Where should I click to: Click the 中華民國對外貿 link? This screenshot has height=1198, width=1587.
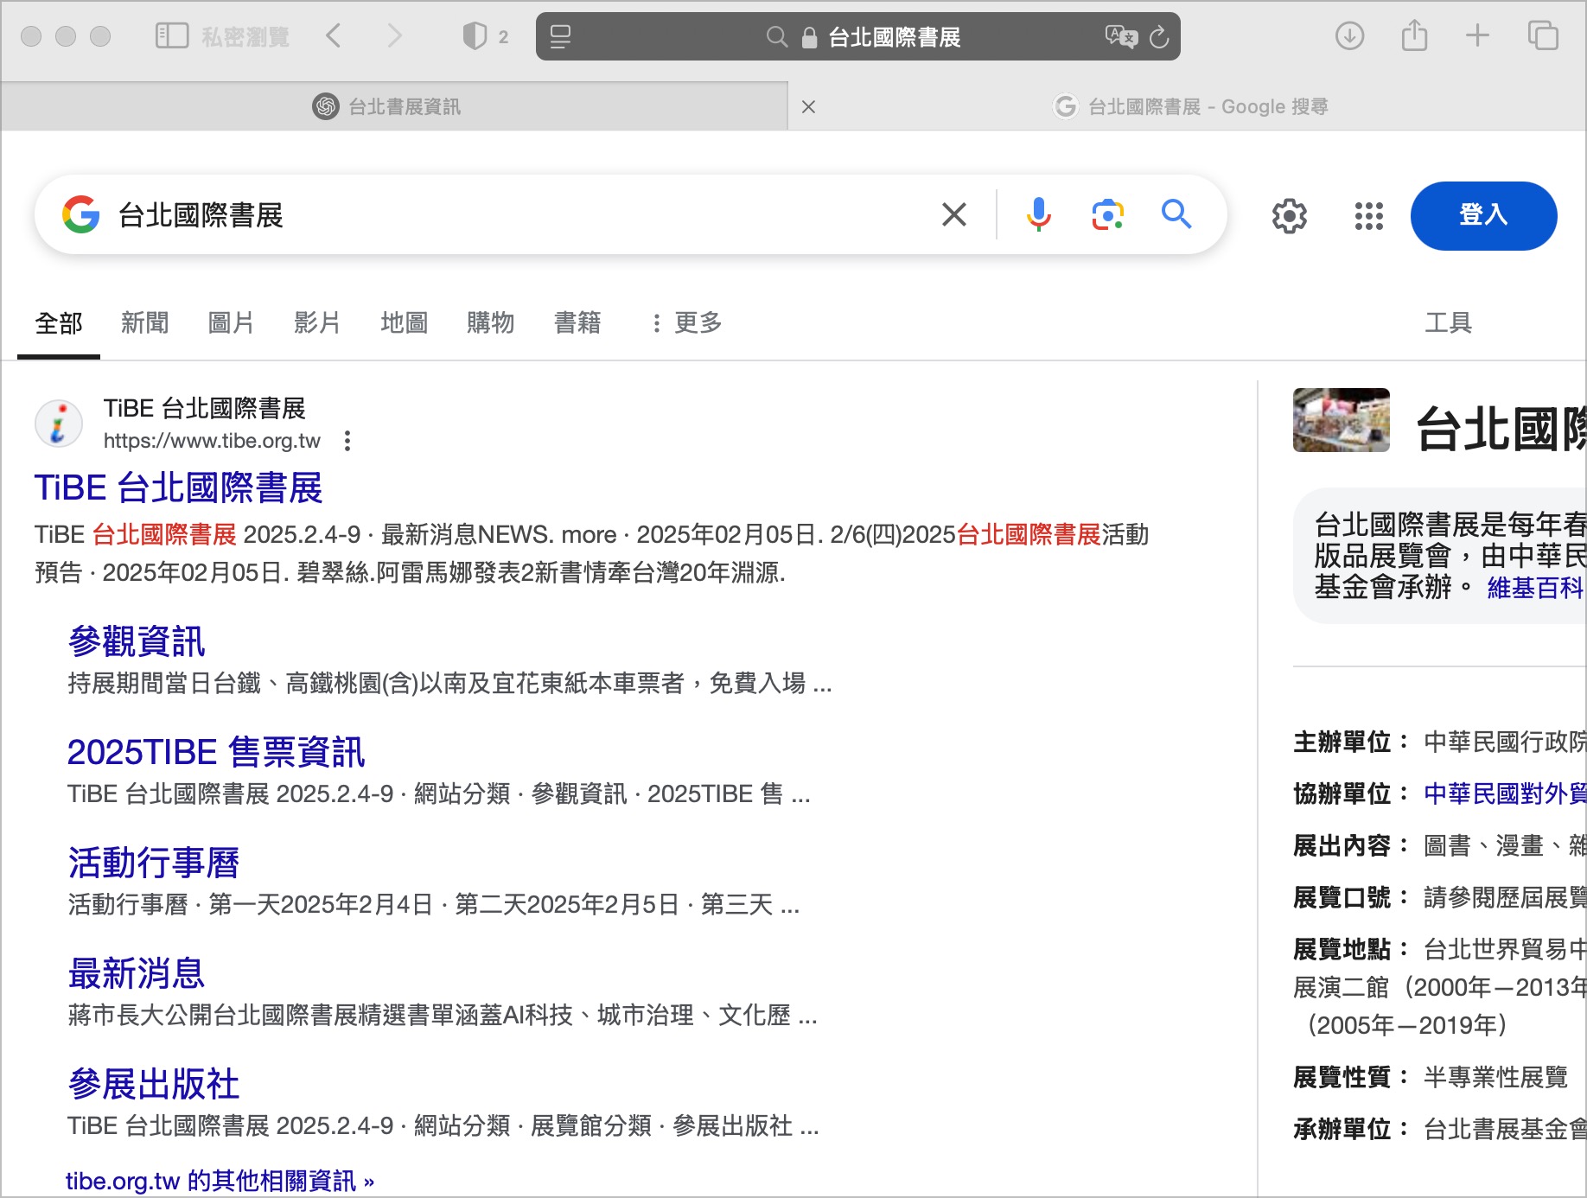pyautogui.click(x=1505, y=793)
